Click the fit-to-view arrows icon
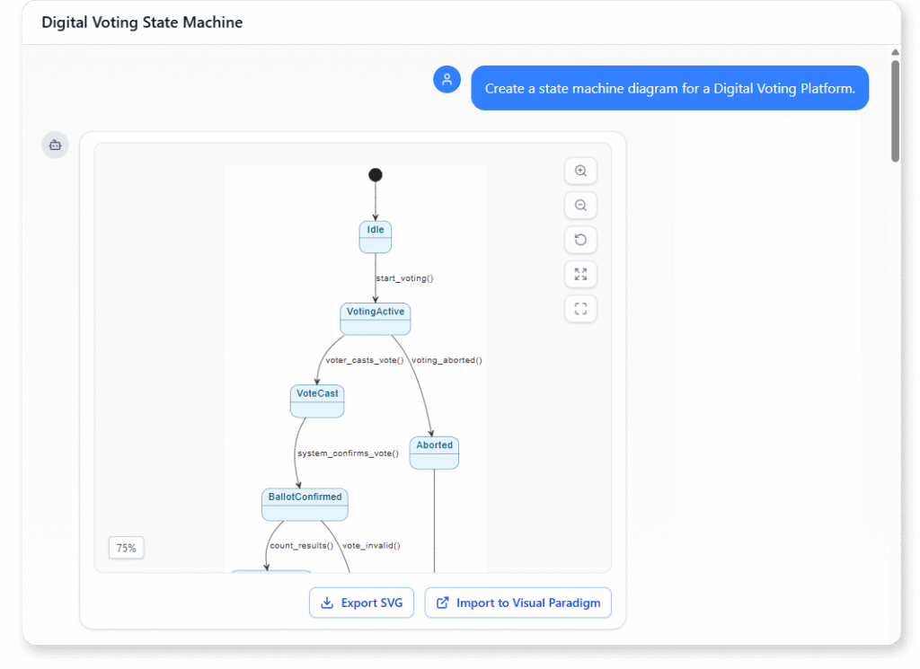The height and width of the screenshot is (669, 920). pos(580,275)
